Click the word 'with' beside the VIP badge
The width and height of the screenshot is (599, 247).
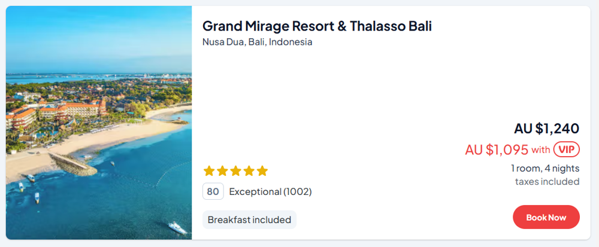pyautogui.click(x=541, y=150)
